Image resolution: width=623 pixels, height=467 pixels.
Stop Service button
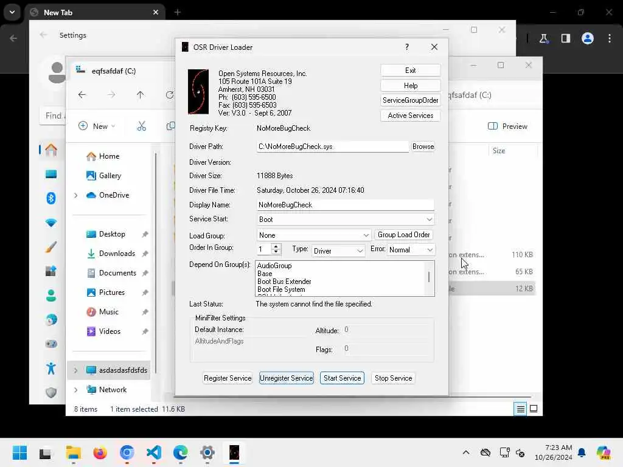[393, 378]
